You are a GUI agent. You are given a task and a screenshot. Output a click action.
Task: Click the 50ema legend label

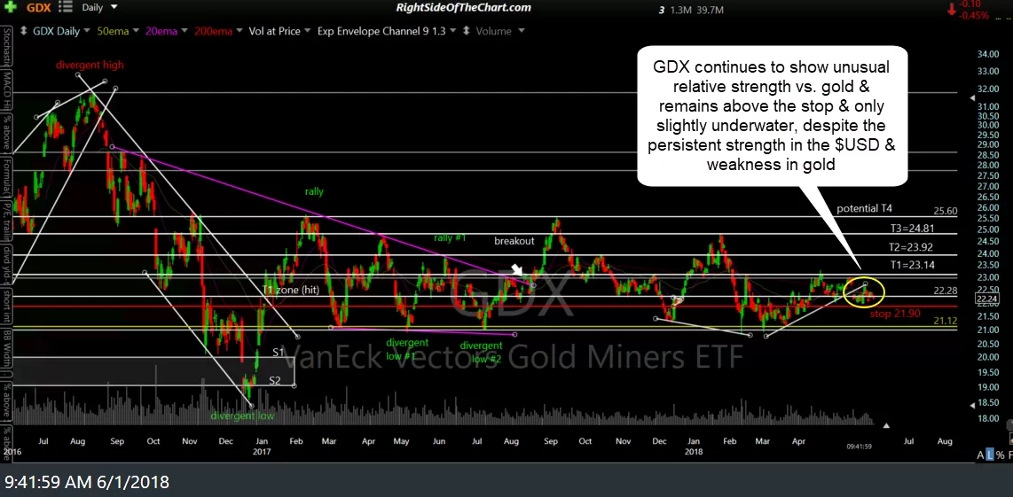[x=111, y=31]
